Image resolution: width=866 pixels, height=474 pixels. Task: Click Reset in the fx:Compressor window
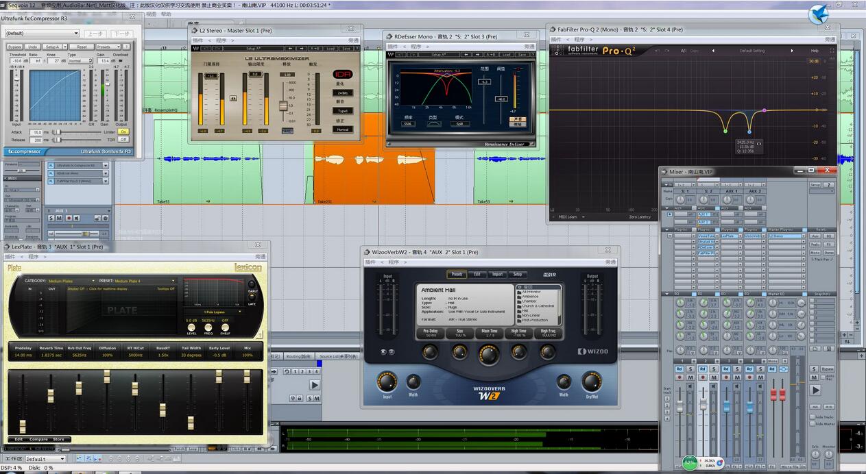point(82,47)
